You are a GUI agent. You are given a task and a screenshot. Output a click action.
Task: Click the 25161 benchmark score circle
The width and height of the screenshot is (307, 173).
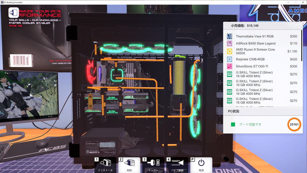click(x=294, y=124)
